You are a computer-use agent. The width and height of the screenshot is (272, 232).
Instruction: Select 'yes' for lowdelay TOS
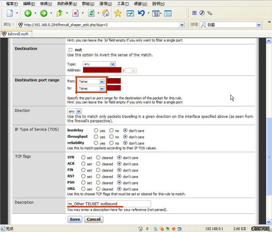pos(96,130)
